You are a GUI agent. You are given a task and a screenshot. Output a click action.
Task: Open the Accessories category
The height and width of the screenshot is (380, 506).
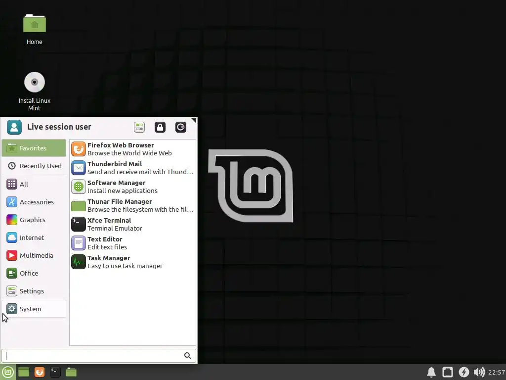pyautogui.click(x=34, y=202)
